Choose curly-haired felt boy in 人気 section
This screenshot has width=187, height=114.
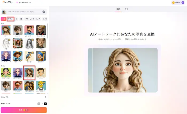[x=18, y=30]
